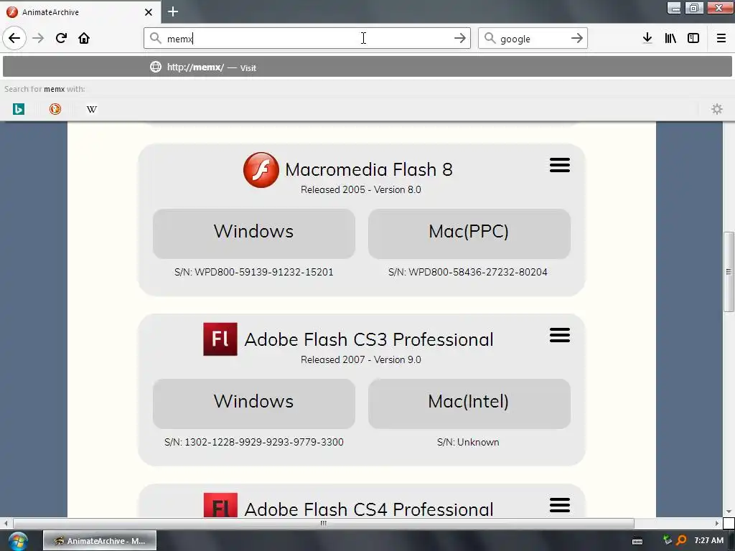Click Adobe Flash CS4 Professional title
This screenshot has height=551, width=735.
[x=369, y=509]
